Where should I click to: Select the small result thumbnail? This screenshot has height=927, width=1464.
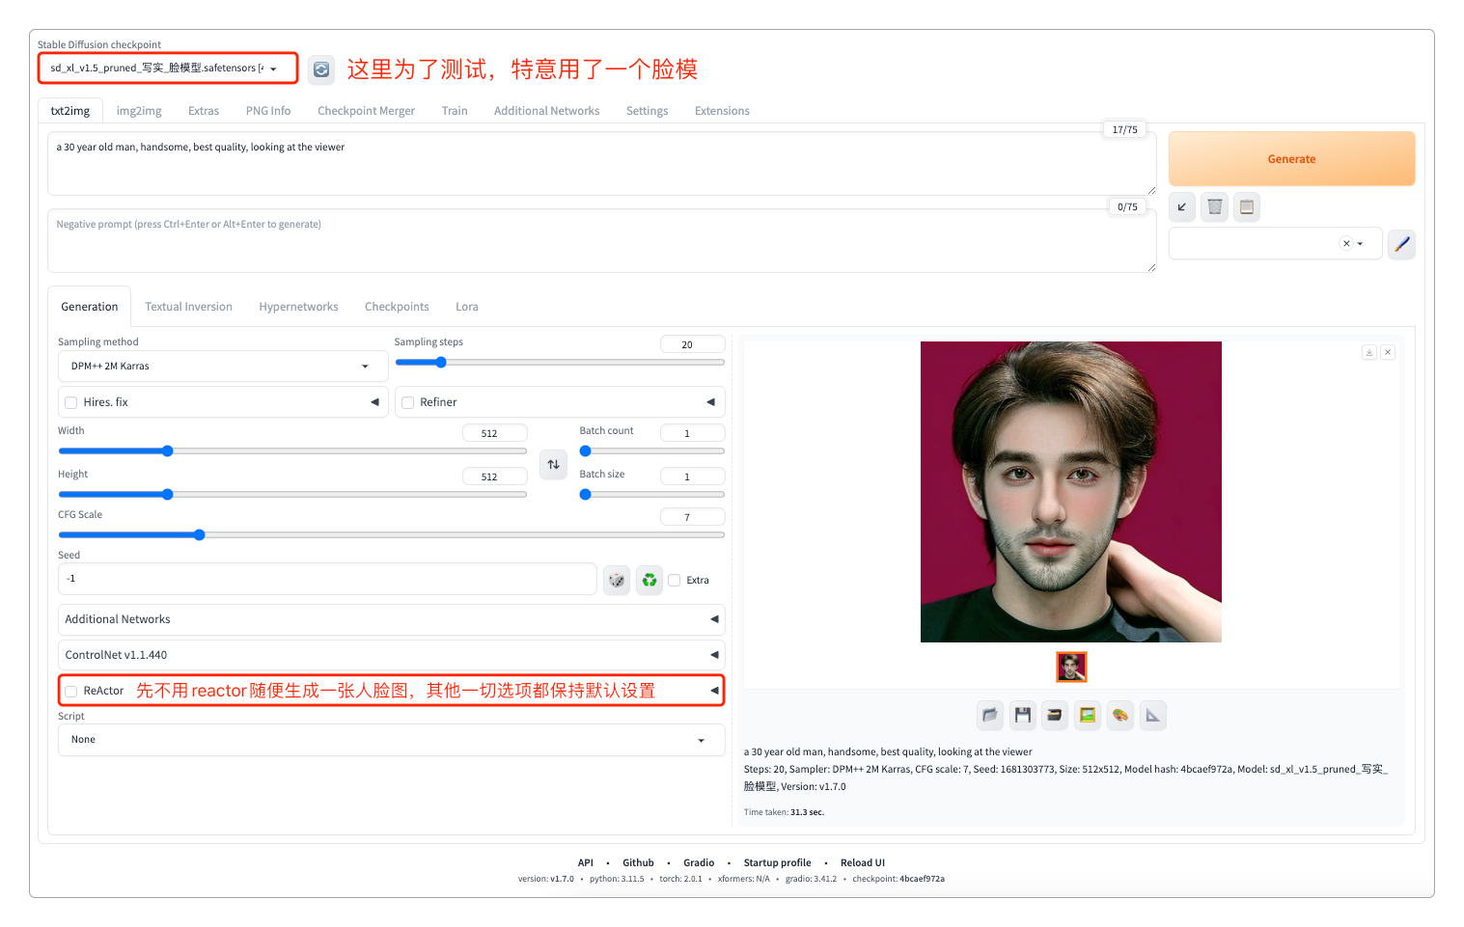(x=1071, y=667)
